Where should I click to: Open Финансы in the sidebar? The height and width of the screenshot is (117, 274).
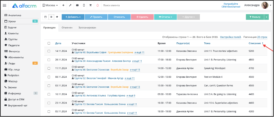pos(14,51)
